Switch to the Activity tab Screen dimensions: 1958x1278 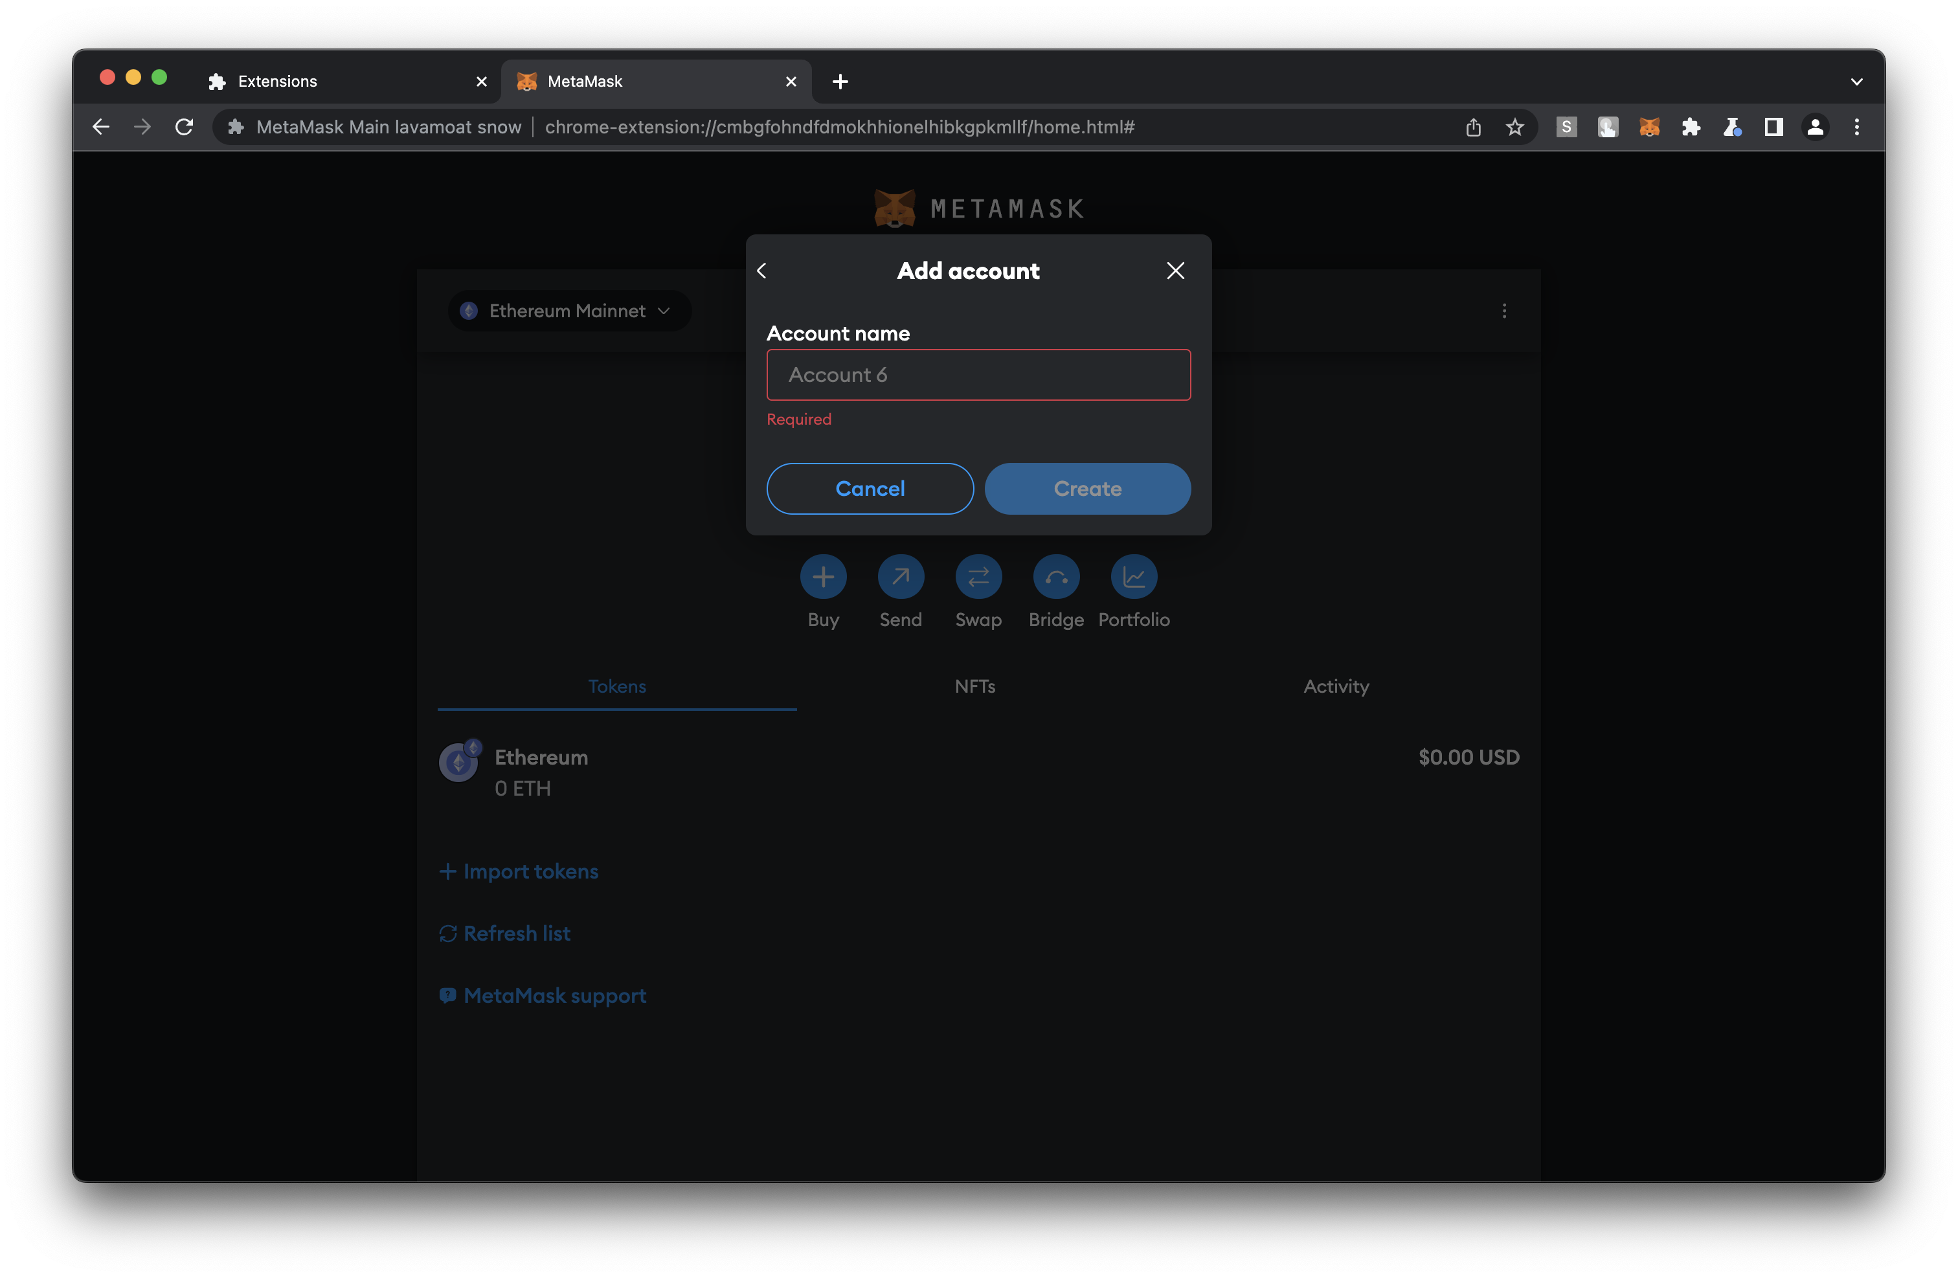[x=1336, y=686]
